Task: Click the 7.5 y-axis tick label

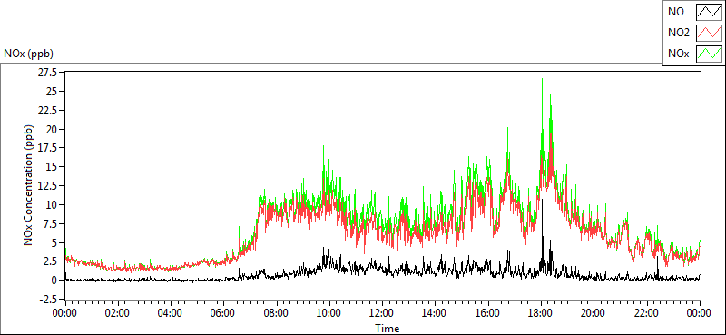Action: point(51,224)
